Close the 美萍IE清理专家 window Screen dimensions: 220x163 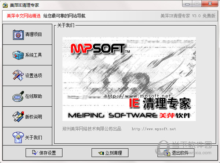(x=210, y=4)
